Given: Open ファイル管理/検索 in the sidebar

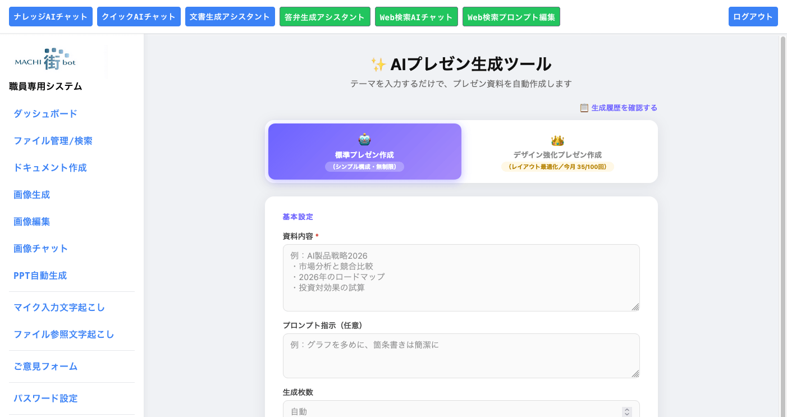Looking at the screenshot, I should coord(53,141).
